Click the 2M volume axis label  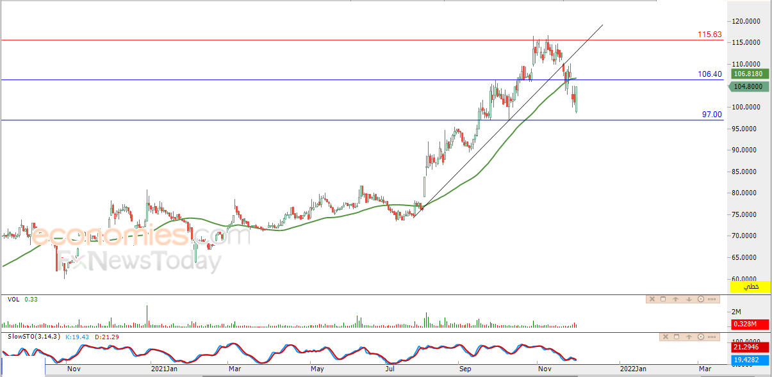(x=736, y=311)
